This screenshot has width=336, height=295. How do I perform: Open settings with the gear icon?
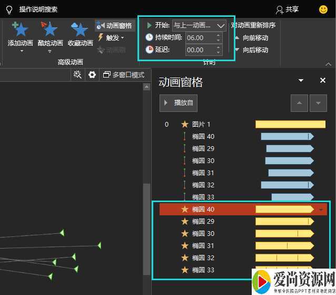[x=92, y=75]
